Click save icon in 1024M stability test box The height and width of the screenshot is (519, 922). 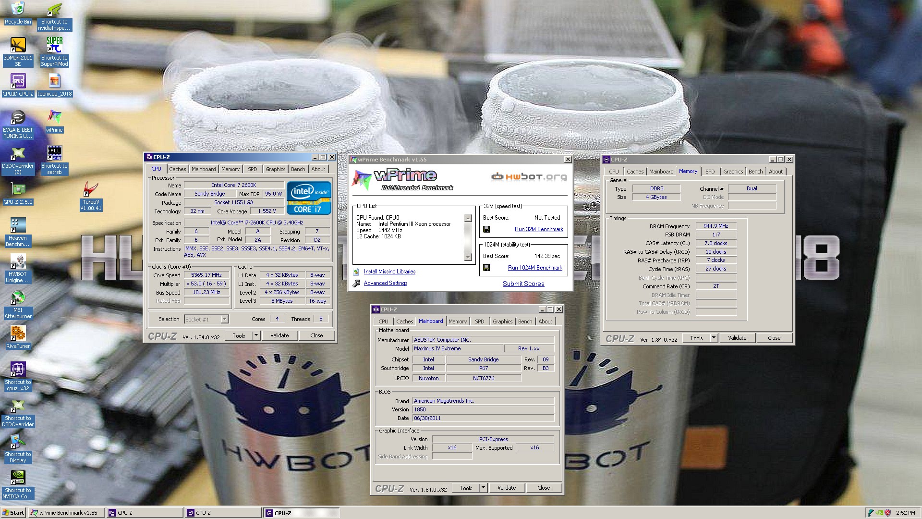(x=486, y=268)
